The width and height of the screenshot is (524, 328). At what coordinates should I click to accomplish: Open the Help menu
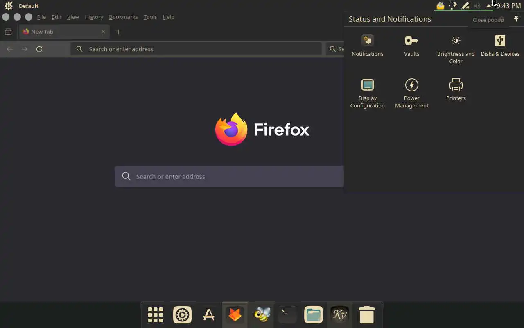pos(168,17)
